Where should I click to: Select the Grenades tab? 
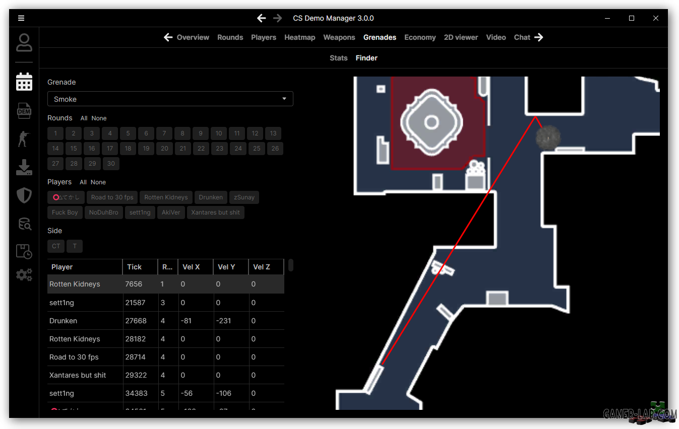click(x=380, y=37)
